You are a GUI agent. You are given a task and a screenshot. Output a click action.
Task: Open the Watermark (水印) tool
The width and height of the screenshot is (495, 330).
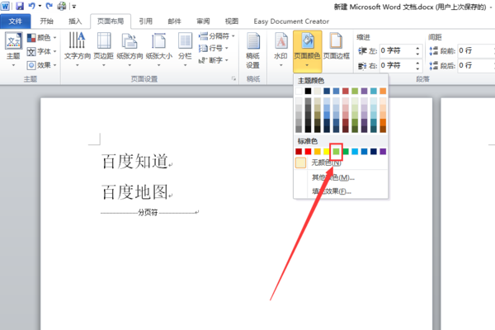click(x=280, y=49)
